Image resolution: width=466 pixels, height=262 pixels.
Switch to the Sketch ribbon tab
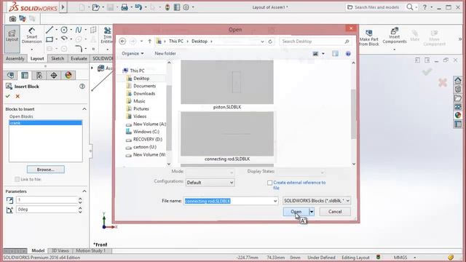58,58
